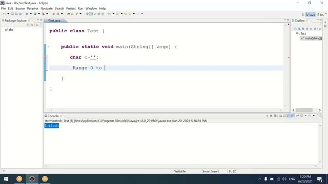Open the Refactor menu
The image size is (328, 184).
[x=33, y=8]
